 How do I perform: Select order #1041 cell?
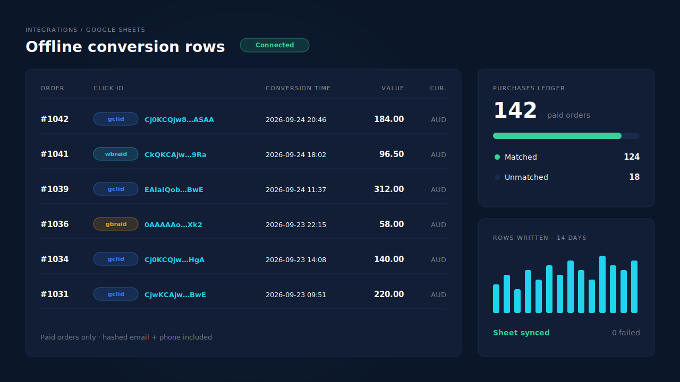click(55, 154)
